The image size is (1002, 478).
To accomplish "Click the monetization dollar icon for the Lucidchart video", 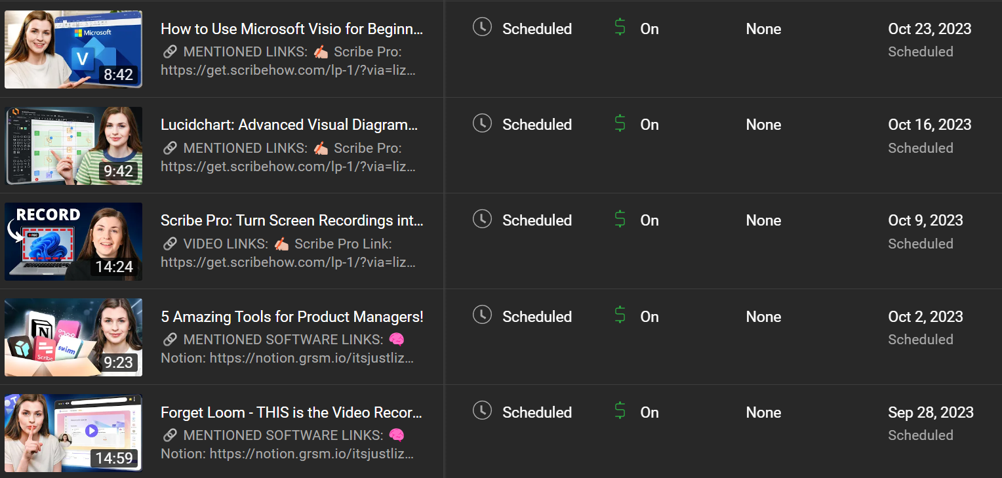I will pos(620,123).
